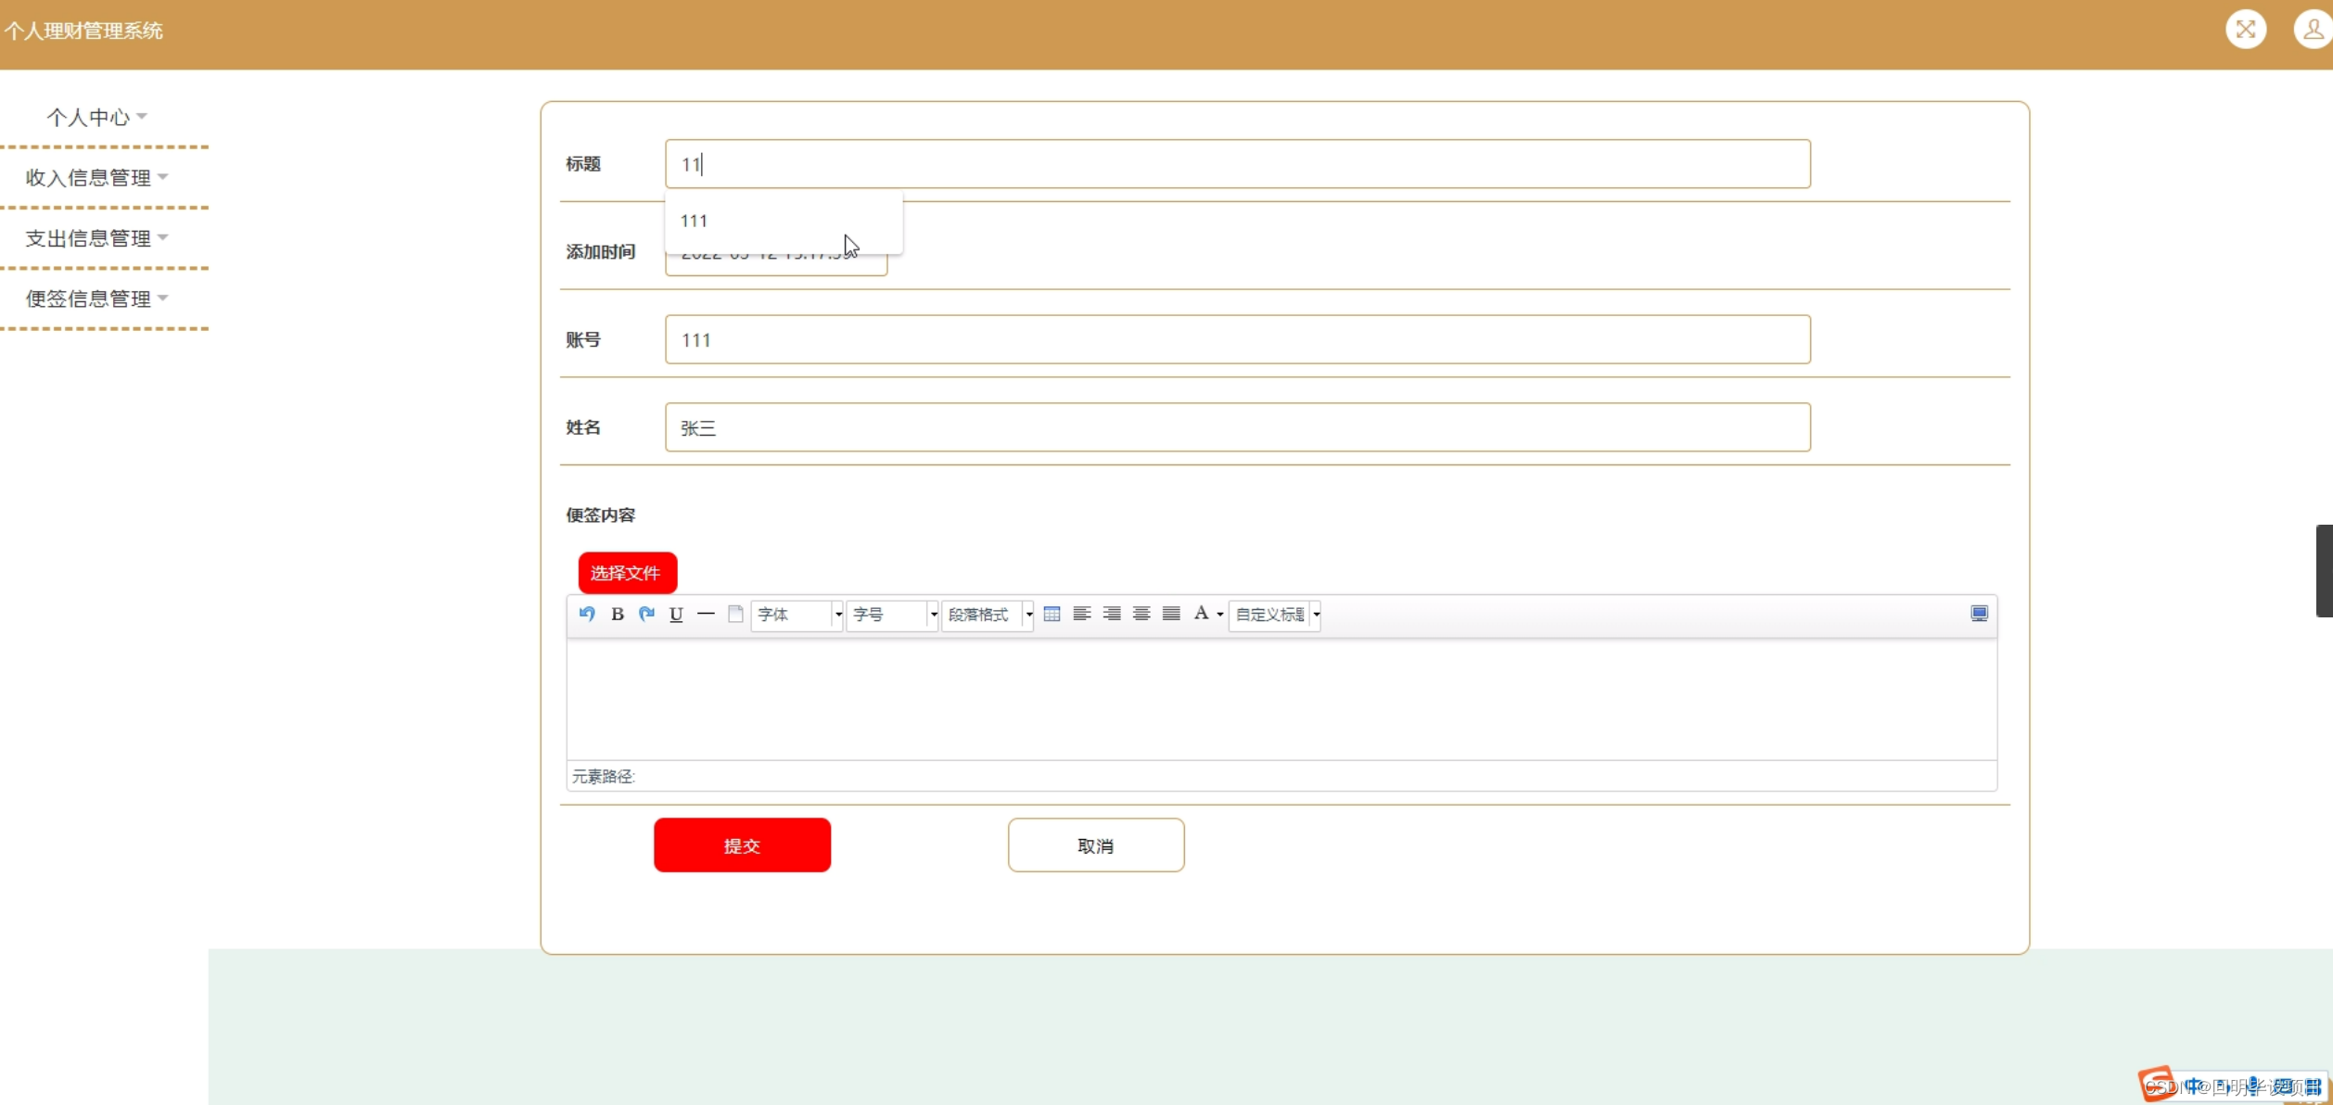Click the fullscreen icon in the editor toolbar

coord(1979,614)
